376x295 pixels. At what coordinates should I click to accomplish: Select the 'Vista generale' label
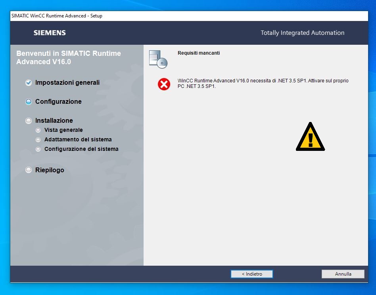tap(63, 130)
